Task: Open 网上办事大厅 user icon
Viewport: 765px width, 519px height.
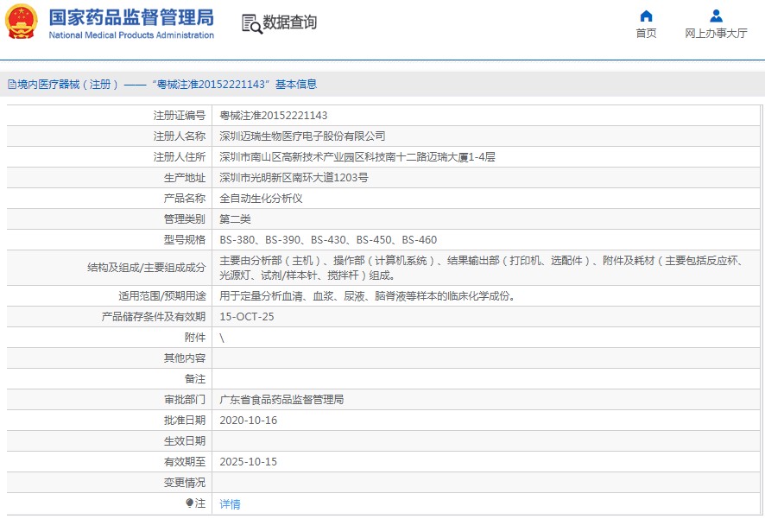Action: [x=716, y=16]
